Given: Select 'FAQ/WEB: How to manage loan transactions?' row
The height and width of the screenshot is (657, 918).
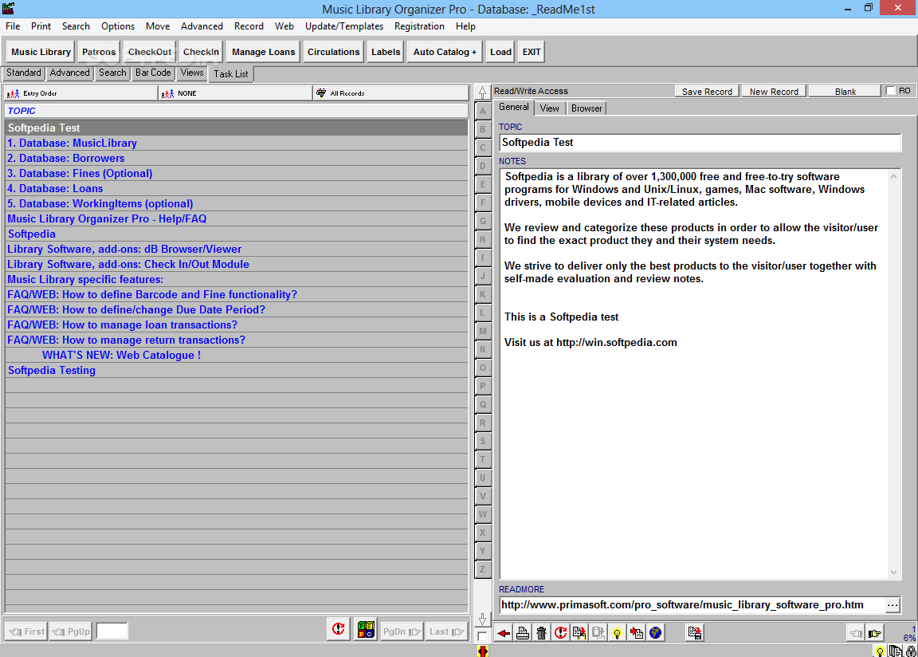Looking at the screenshot, I should pos(237,325).
